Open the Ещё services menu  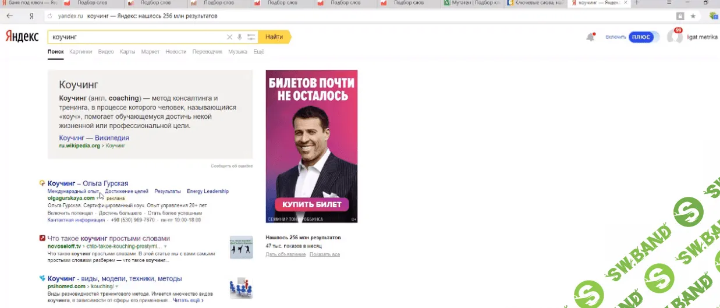coord(258,52)
